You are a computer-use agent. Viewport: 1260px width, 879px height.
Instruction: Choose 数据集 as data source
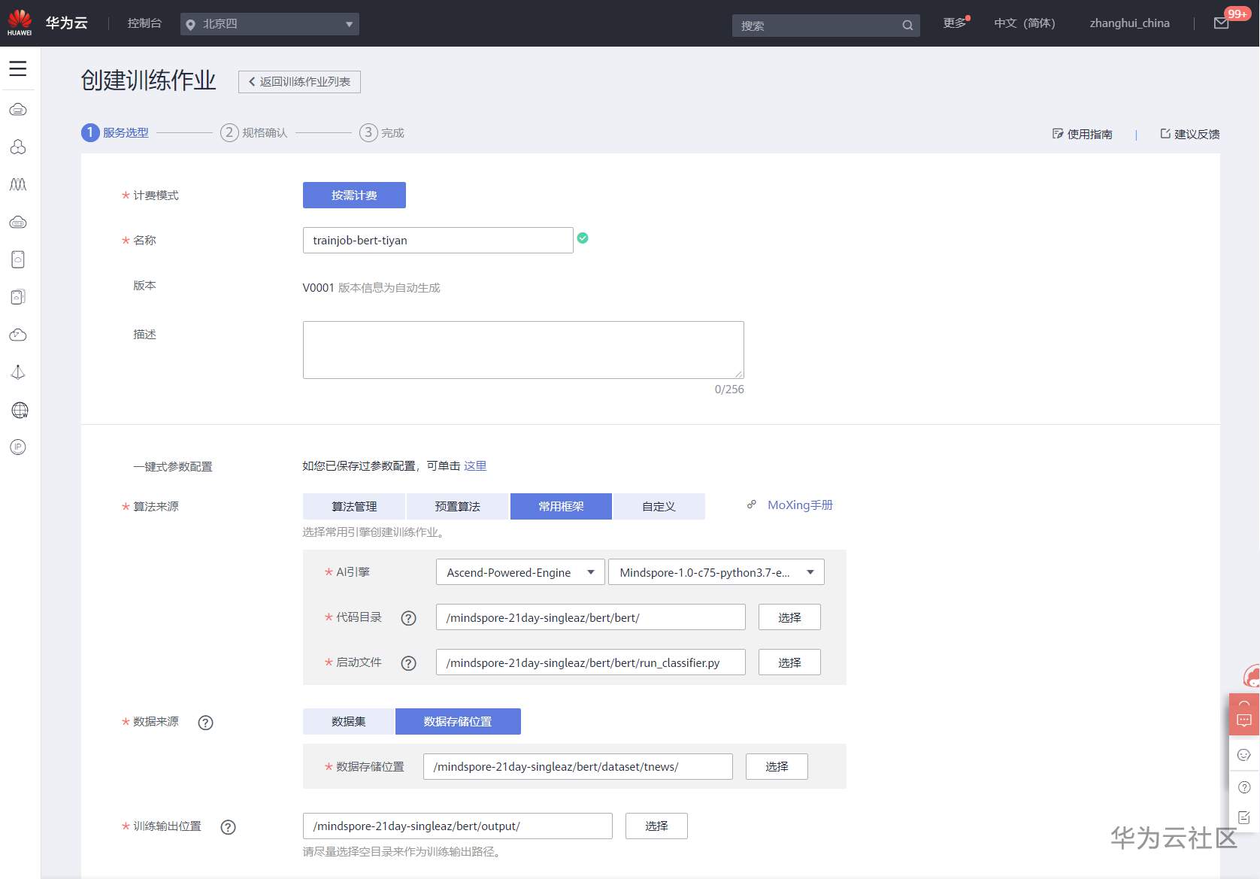click(x=349, y=722)
